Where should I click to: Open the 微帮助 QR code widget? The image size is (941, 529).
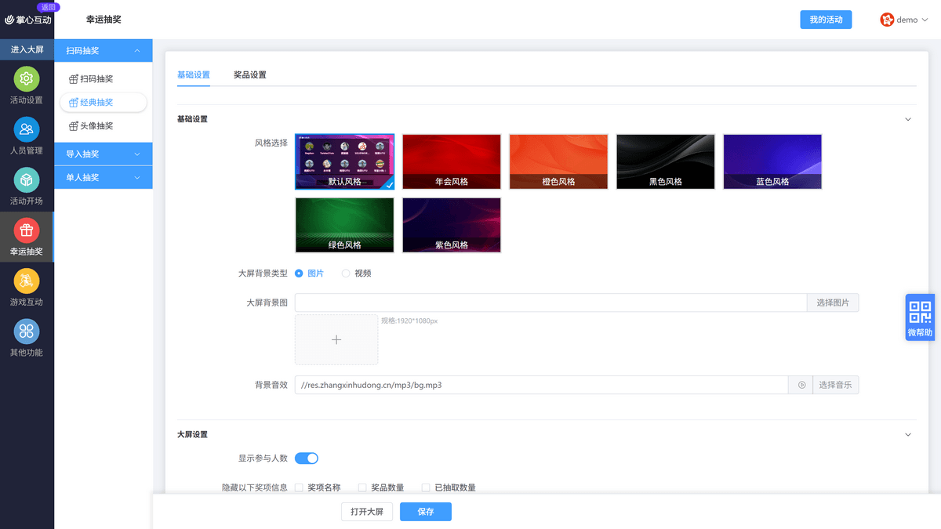tap(920, 317)
